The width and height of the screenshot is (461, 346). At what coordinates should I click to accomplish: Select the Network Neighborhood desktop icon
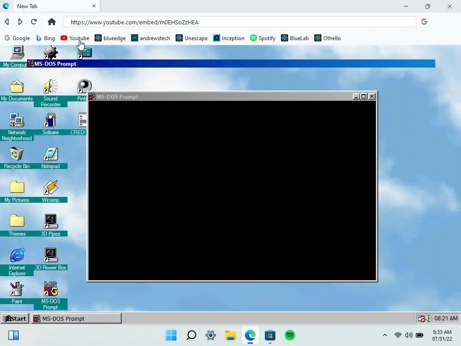point(17,127)
